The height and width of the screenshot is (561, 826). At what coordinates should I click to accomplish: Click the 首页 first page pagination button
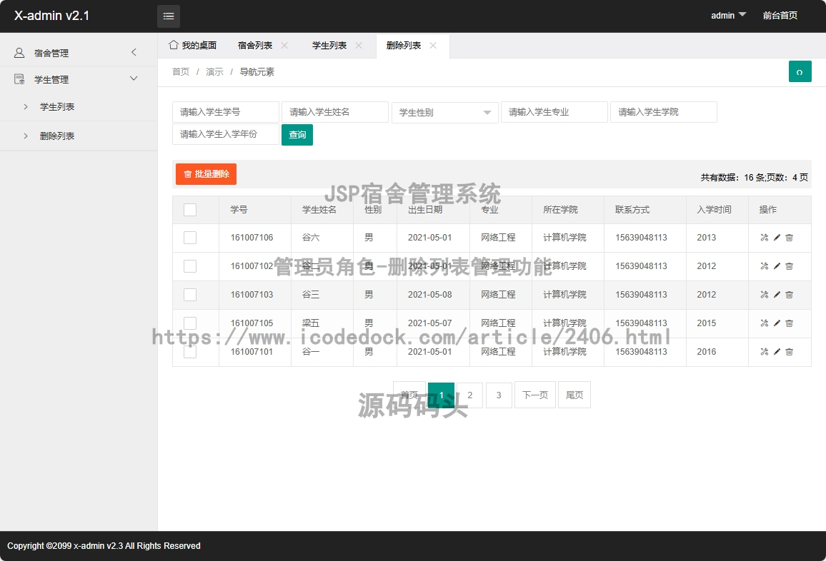click(x=409, y=395)
